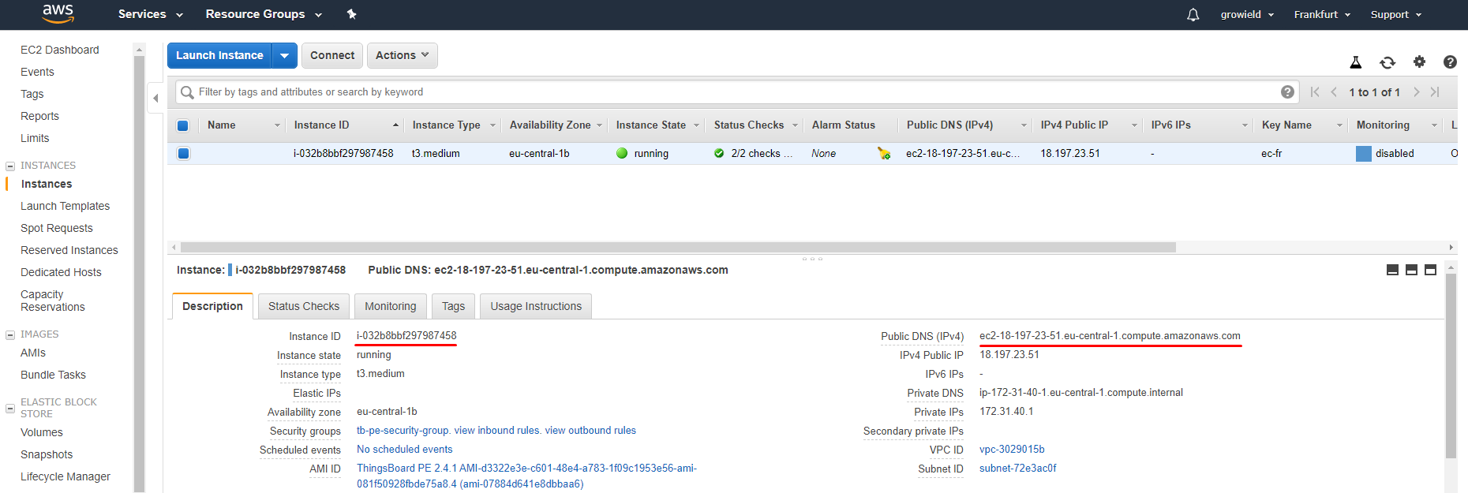Maximize the details pane layout icon
1468x493 pixels.
pos(1430,270)
